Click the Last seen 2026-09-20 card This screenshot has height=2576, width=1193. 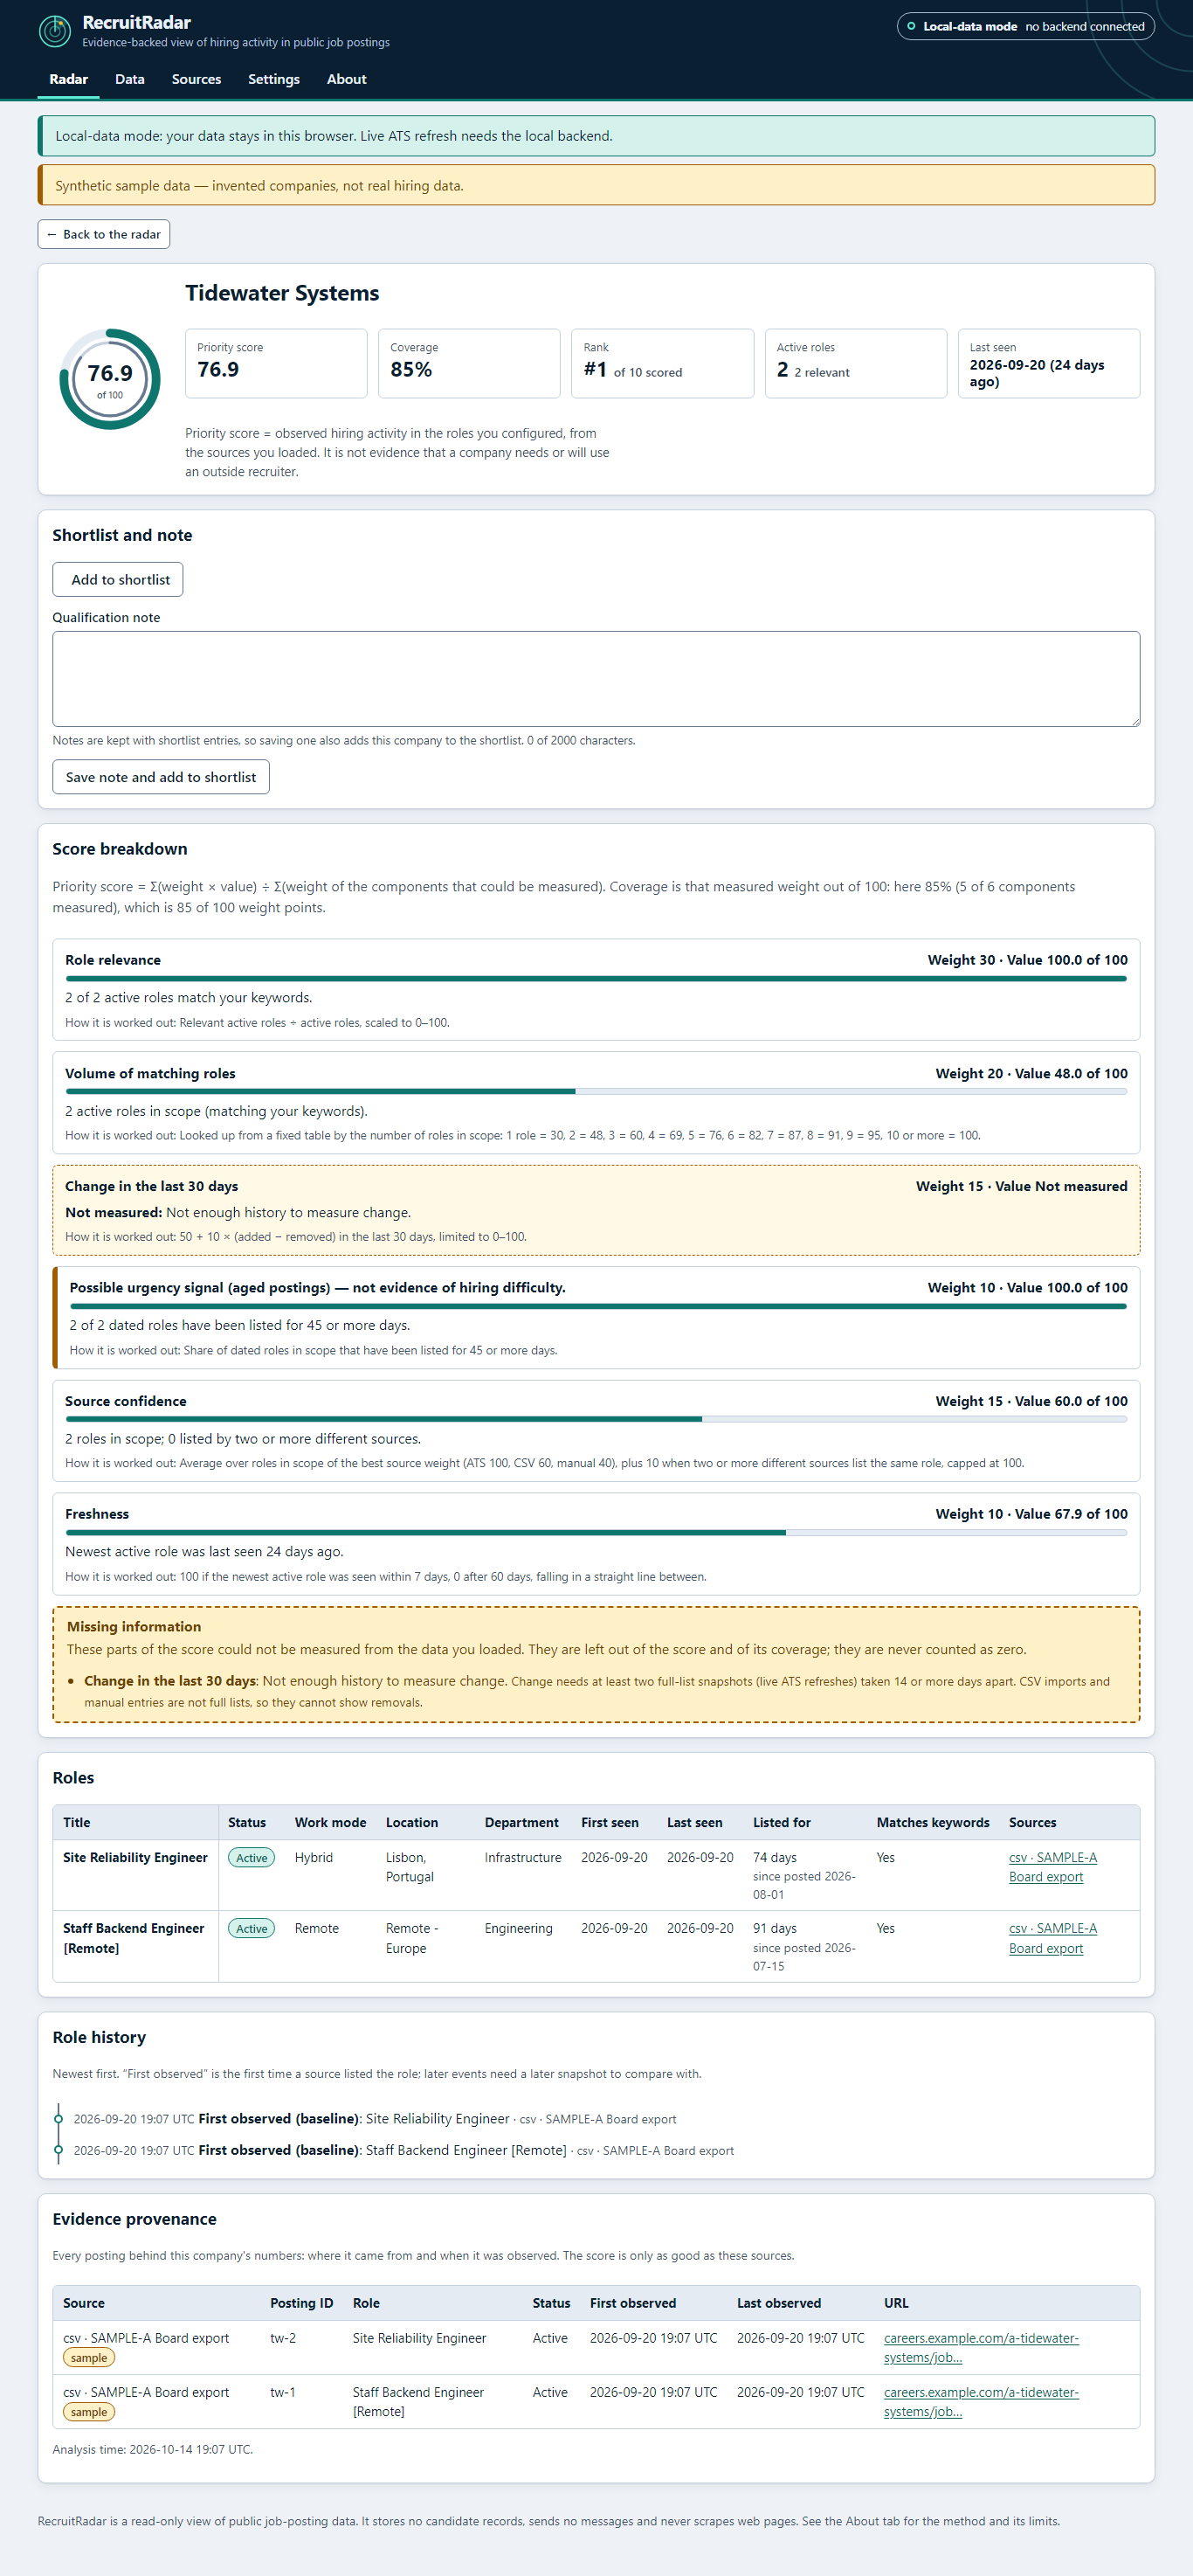(x=1049, y=364)
